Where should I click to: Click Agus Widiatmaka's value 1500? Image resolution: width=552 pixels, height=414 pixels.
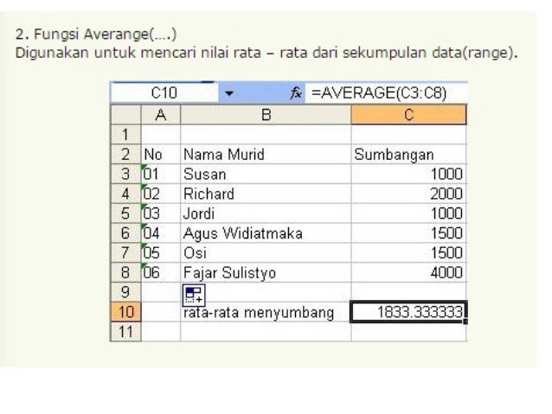point(408,232)
